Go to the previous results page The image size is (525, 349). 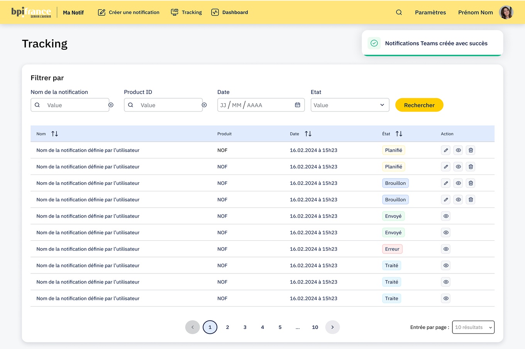tap(192, 327)
